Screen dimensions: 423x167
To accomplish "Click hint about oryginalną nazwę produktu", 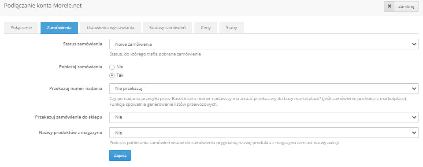I will point(224,143).
